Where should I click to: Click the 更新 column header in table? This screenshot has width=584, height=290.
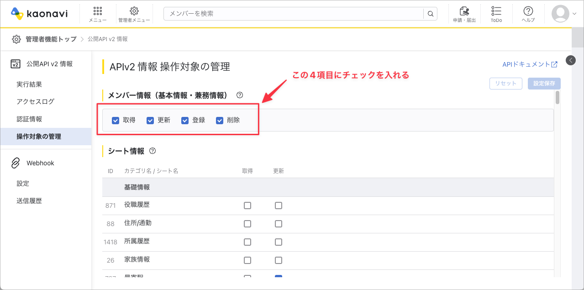point(279,171)
